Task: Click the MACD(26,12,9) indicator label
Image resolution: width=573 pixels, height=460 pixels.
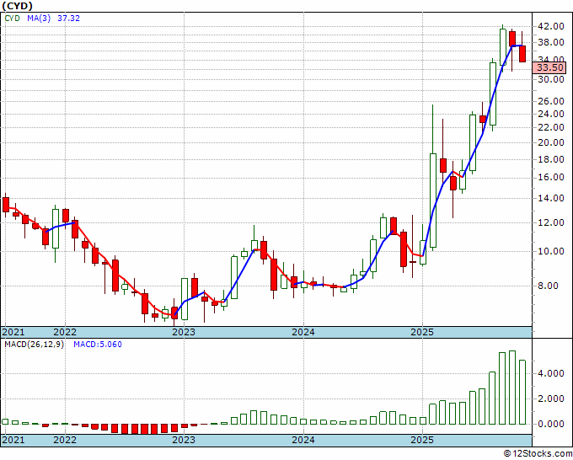Action: coord(34,345)
